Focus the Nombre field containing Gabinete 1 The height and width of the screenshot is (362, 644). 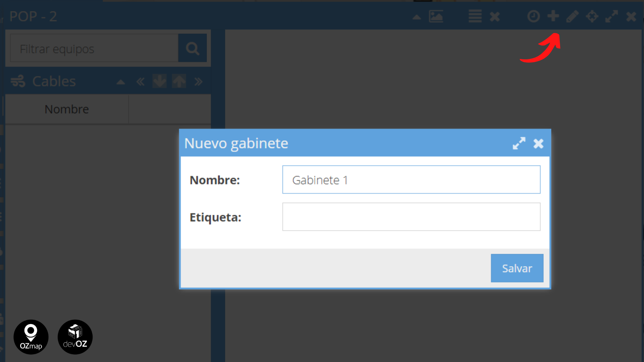pos(411,180)
